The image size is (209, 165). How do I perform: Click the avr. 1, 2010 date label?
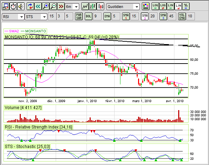(x=175, y=101)
